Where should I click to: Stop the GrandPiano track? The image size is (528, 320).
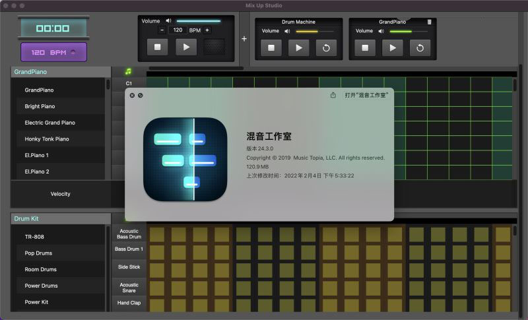click(365, 48)
